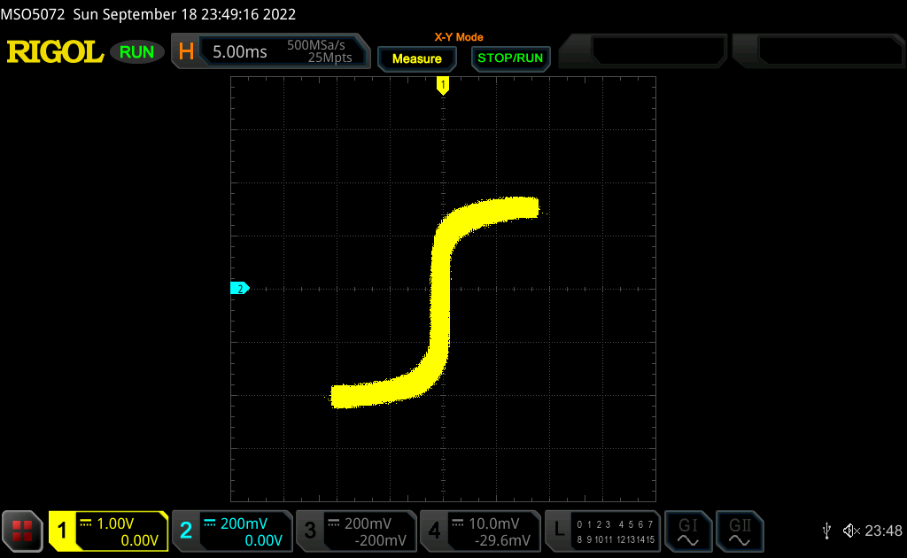Viewport: 907px width, 558px height.
Task: Toggle the green RUN status indicator
Action: click(136, 52)
